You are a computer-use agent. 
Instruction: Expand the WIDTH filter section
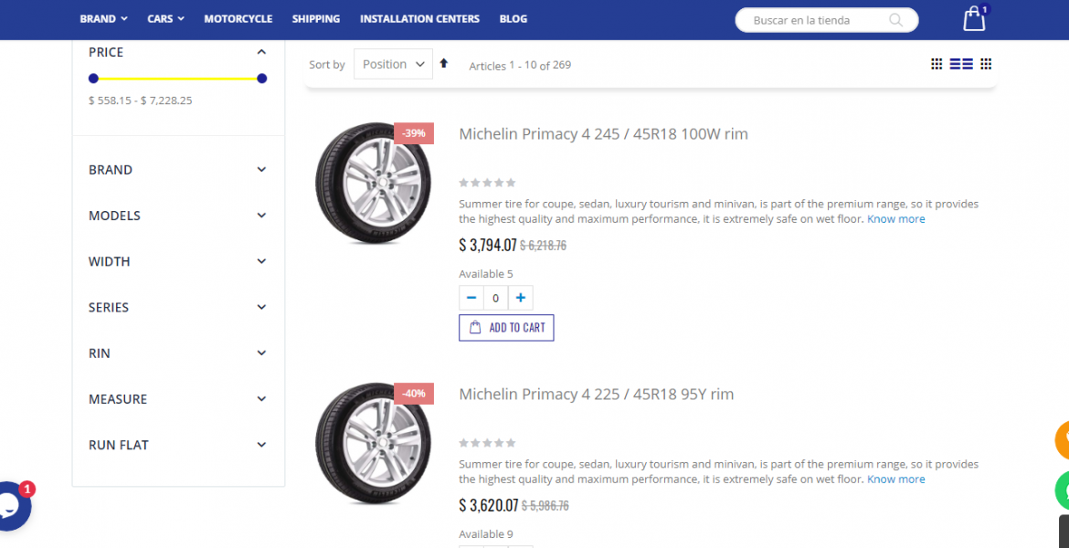177,261
